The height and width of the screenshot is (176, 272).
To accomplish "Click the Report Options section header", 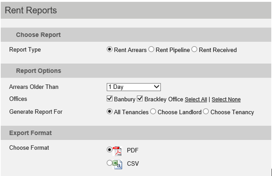I will [x=38, y=71].
